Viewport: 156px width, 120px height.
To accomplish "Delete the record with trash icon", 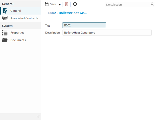I will 67,4.
